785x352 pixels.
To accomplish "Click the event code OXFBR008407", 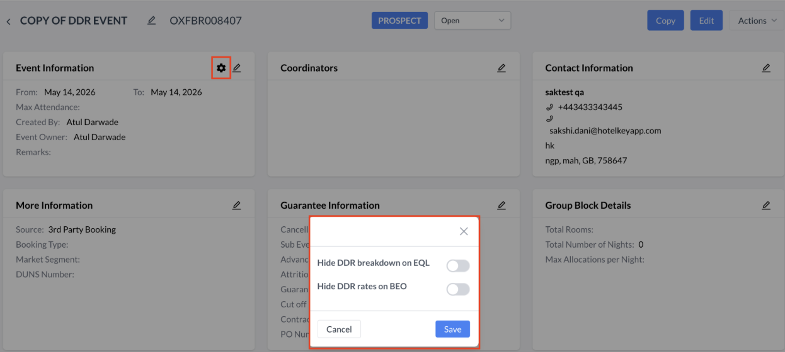I will [x=205, y=21].
